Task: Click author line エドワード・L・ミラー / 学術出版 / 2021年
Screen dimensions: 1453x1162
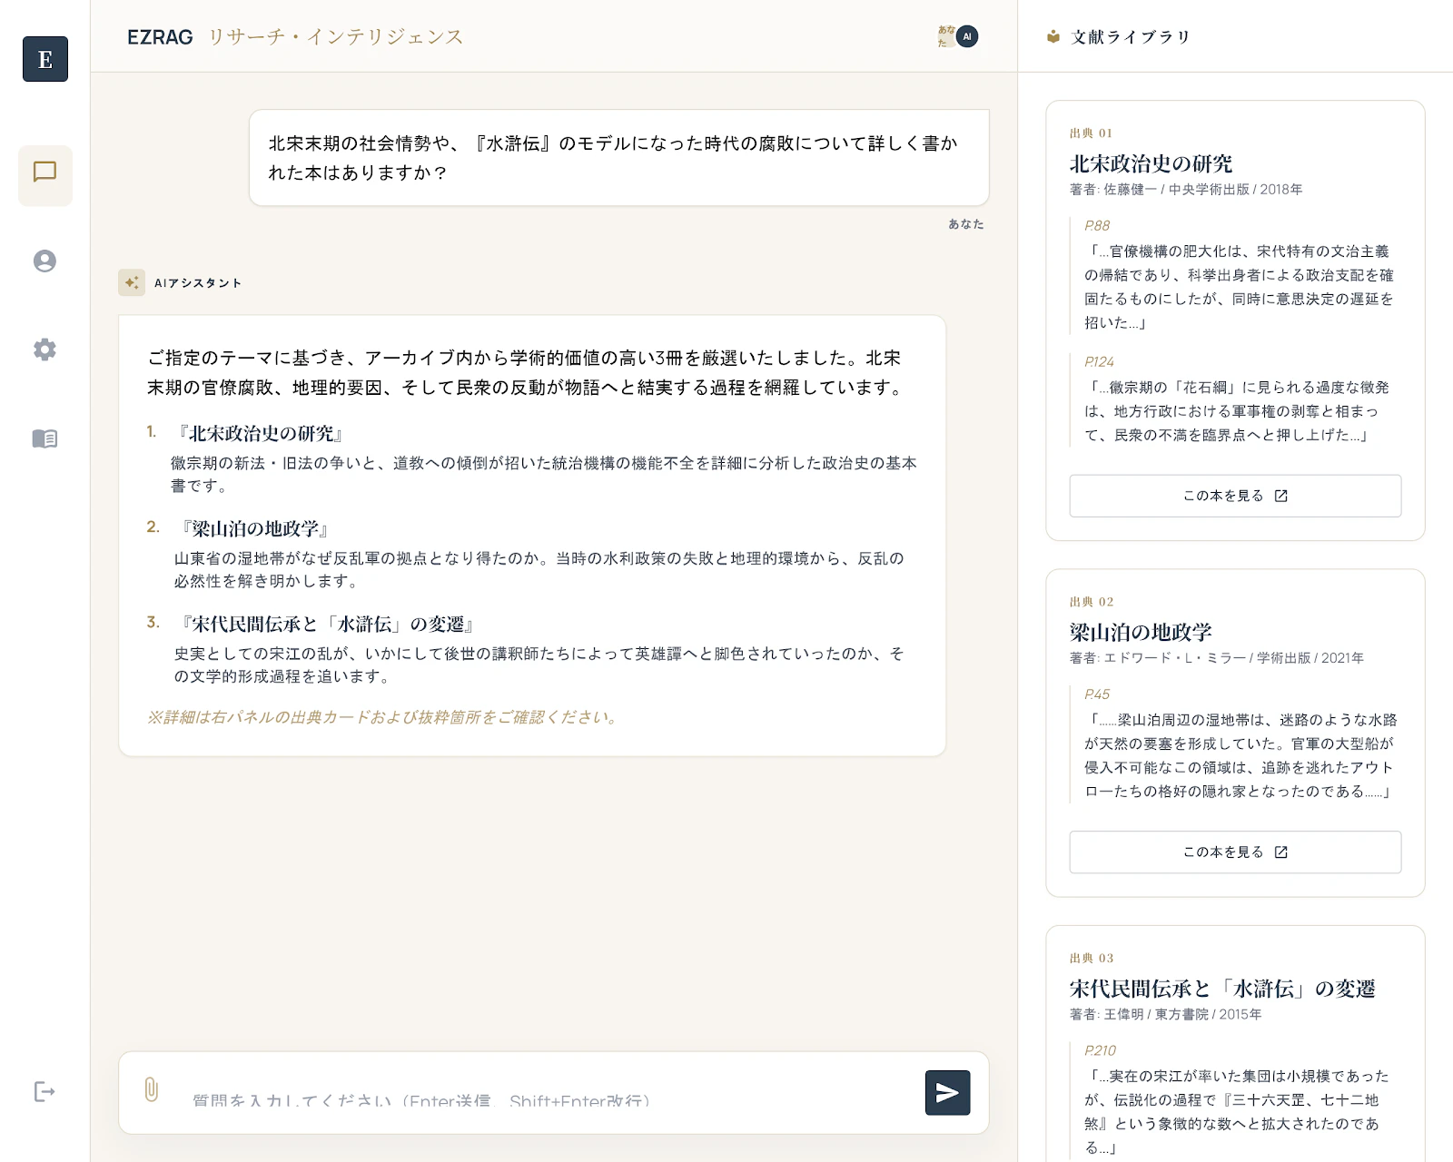Action: pos(1217,658)
